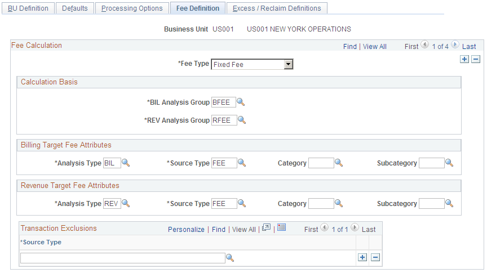Click Personalize link in Transaction Exclusions

pyautogui.click(x=186, y=230)
